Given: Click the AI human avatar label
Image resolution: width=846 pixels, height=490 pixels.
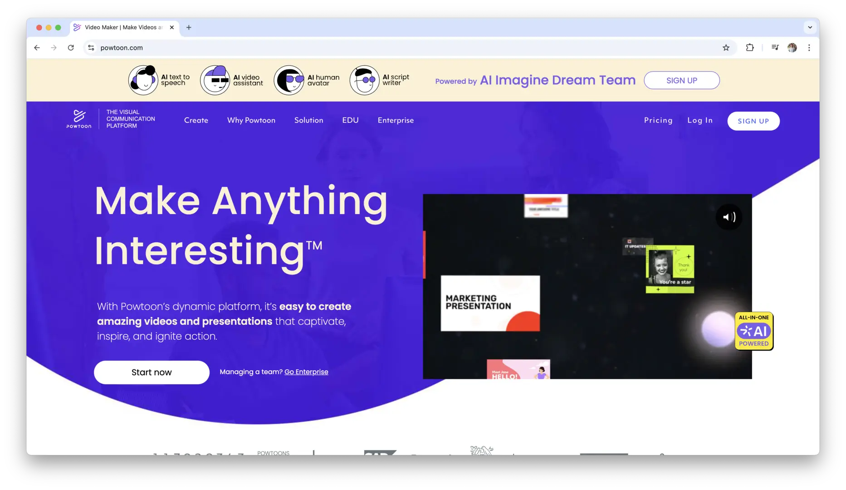Looking at the screenshot, I should pos(323,80).
